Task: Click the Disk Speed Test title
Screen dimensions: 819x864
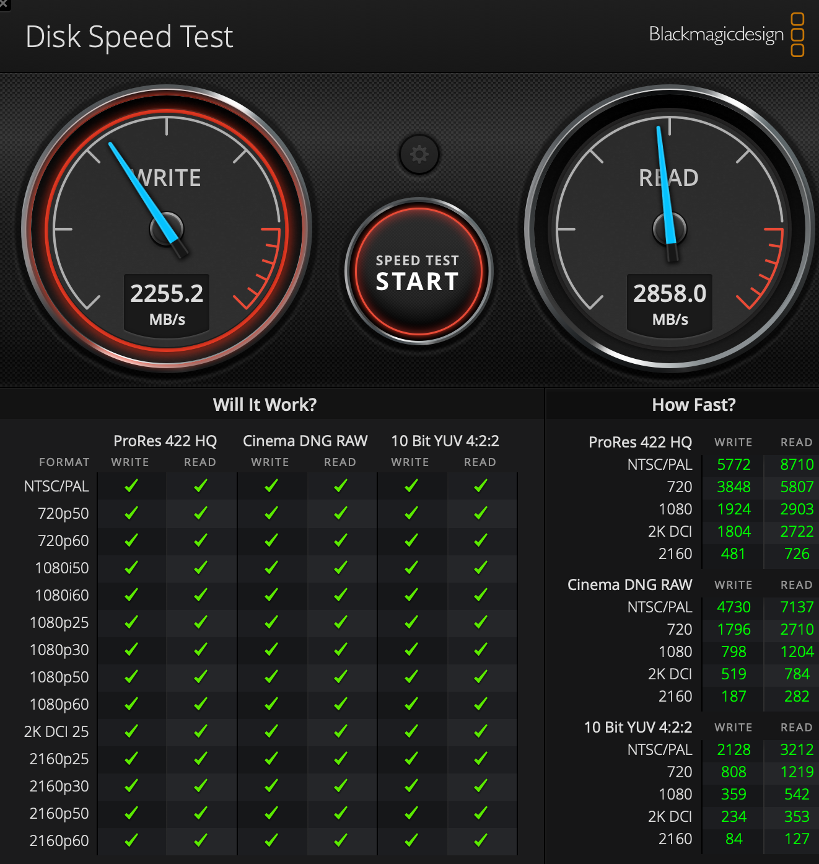Action: (x=129, y=37)
